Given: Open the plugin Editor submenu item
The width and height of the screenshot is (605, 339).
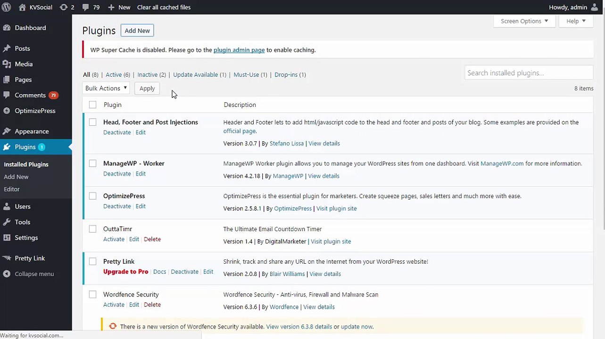Looking at the screenshot, I should [x=12, y=189].
